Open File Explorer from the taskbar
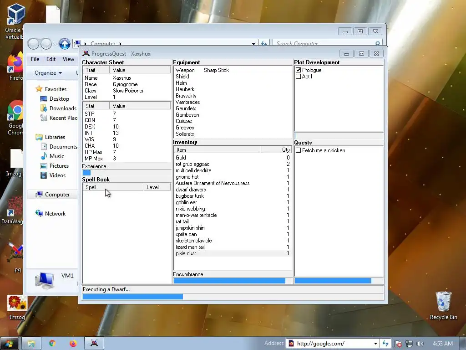 (31, 344)
